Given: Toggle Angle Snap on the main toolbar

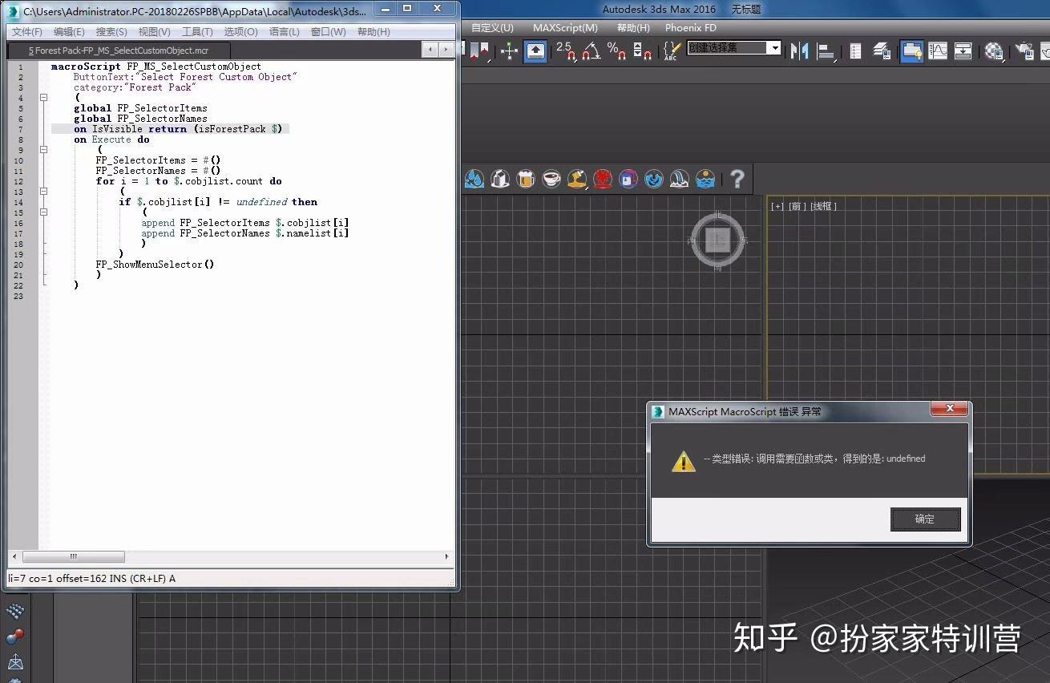Looking at the screenshot, I should pyautogui.click(x=591, y=51).
